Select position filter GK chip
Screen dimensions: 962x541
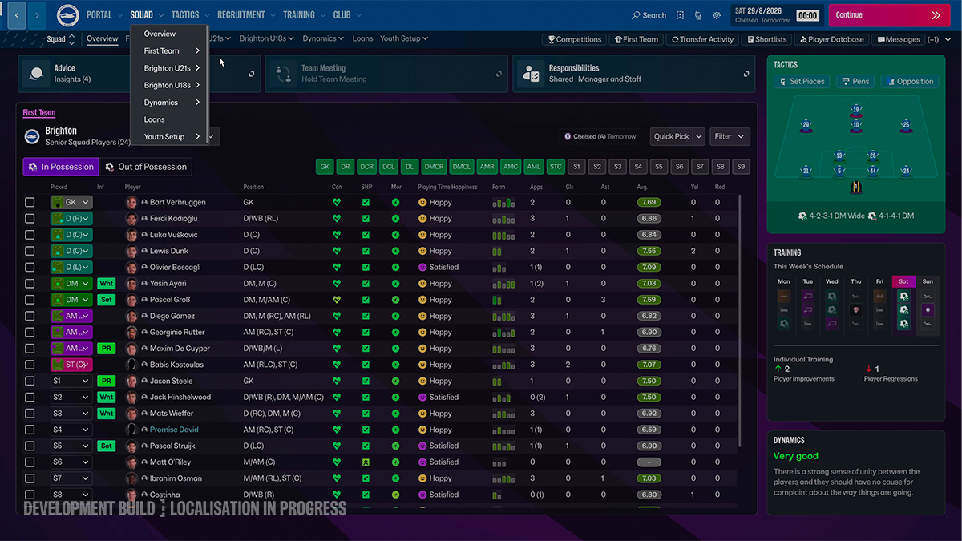325,167
